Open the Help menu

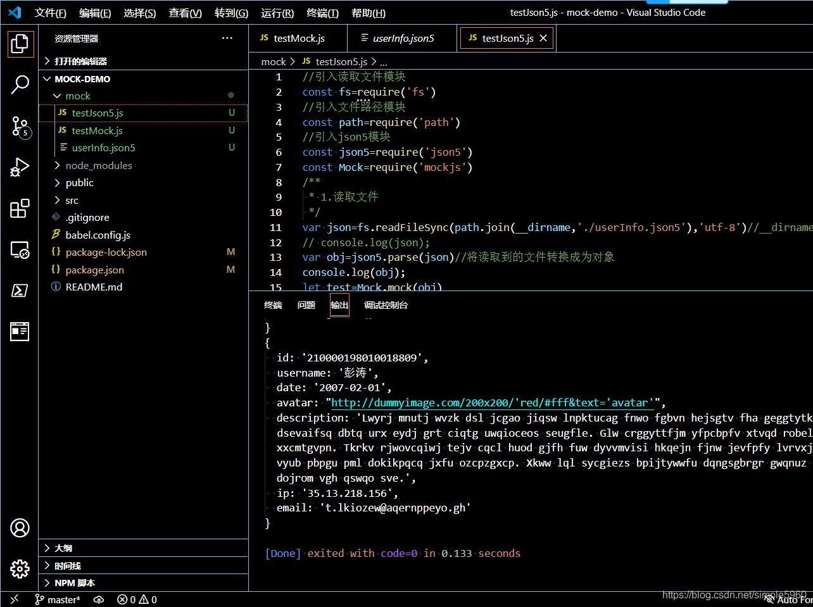pos(369,13)
